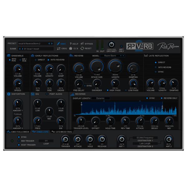Open Destination 1 EQ Mid Frequency dropdown
Image resolution: width=187 pixels, height=187 pixels.
[x=145, y=138]
